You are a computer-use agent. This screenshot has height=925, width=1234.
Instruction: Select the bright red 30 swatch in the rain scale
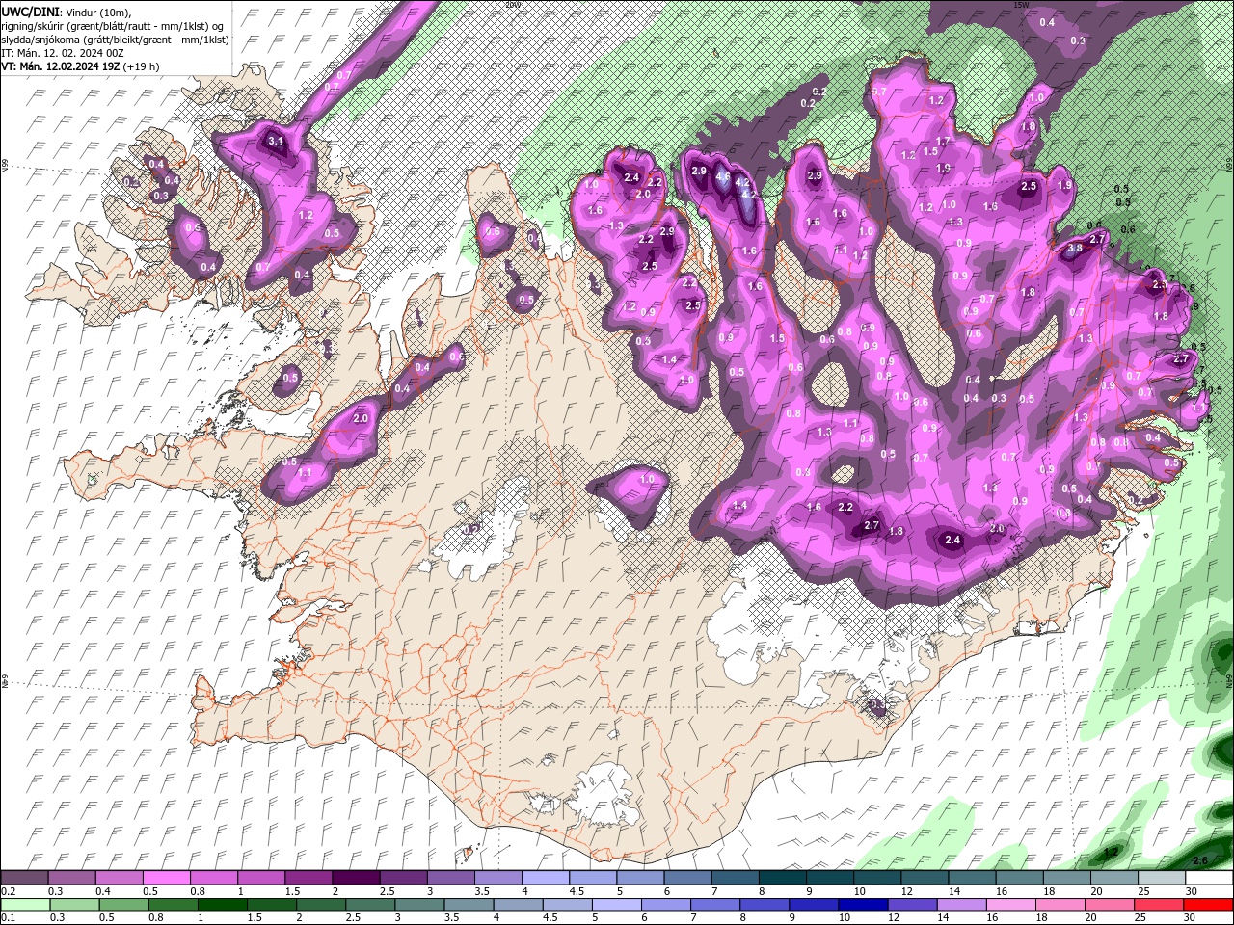point(1207,905)
